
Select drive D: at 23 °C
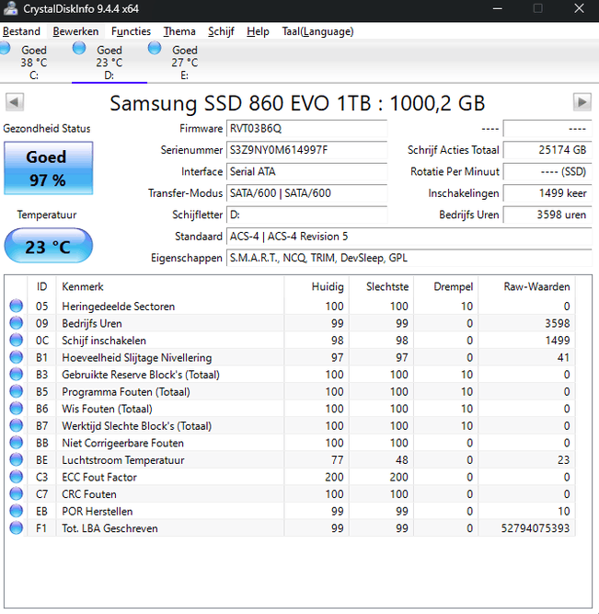pyautogui.click(x=109, y=62)
